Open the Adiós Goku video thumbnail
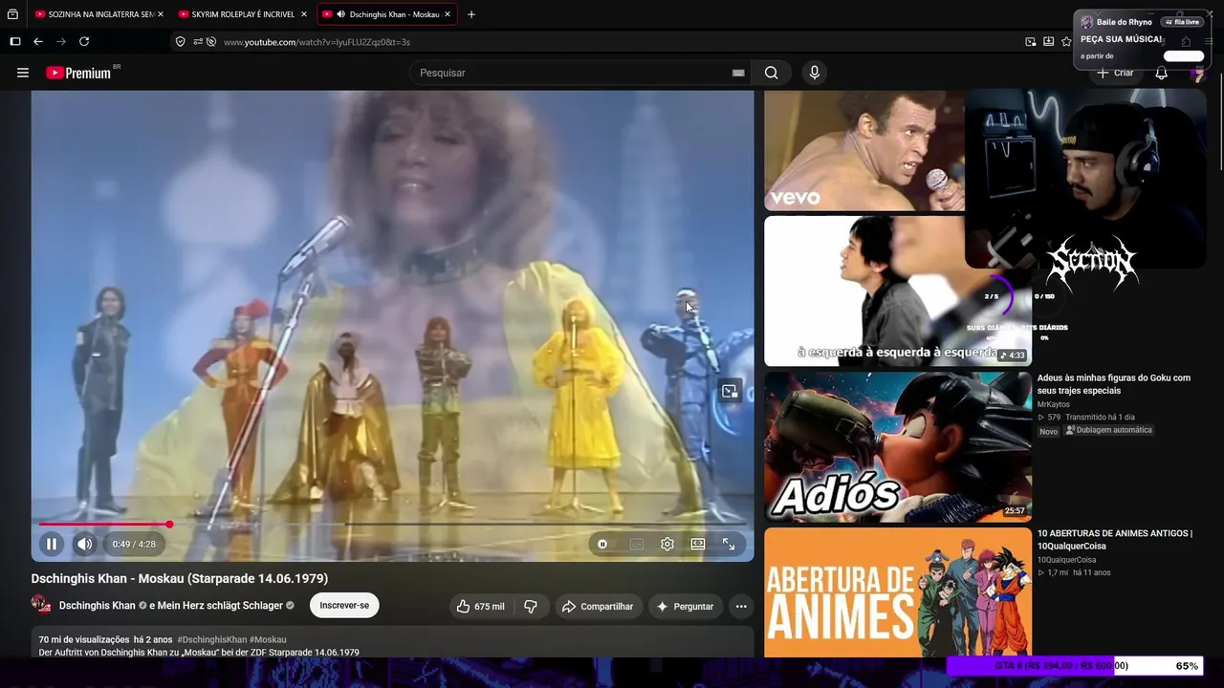The height and width of the screenshot is (688, 1224). [x=898, y=446]
